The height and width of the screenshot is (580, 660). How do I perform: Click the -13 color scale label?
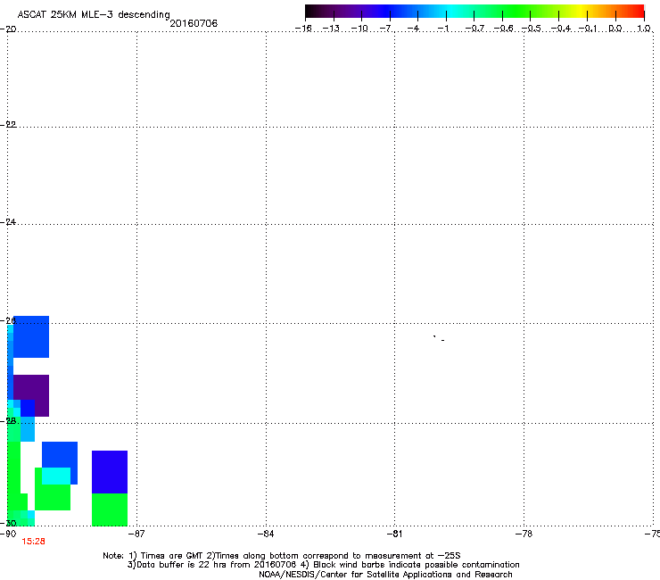(x=331, y=29)
